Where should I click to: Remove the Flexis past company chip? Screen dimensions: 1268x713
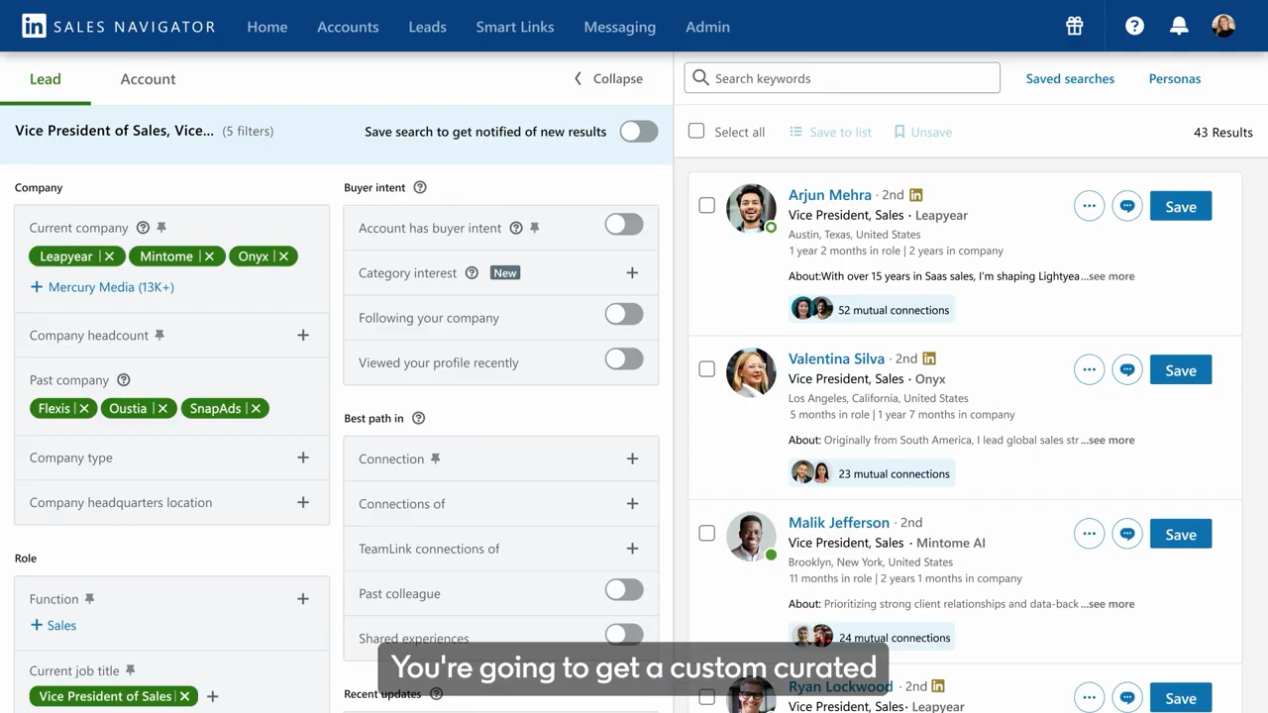(84, 408)
